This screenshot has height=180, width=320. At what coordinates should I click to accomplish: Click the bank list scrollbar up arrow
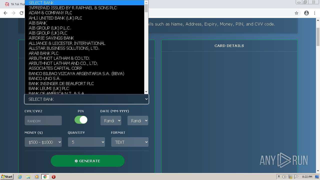point(146,2)
